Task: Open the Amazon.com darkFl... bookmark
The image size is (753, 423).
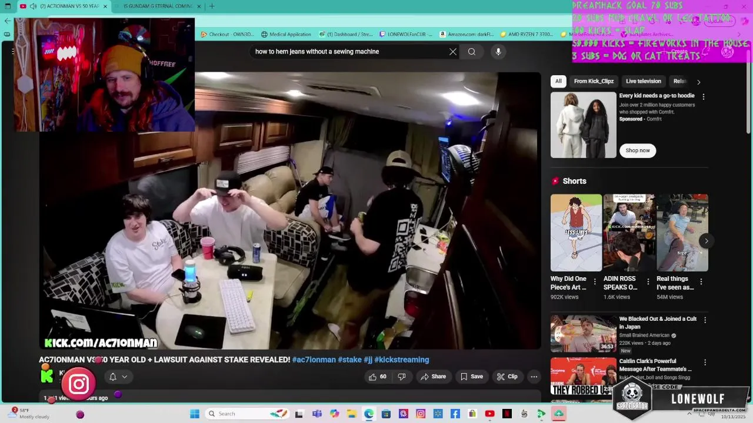Action: tap(467, 34)
